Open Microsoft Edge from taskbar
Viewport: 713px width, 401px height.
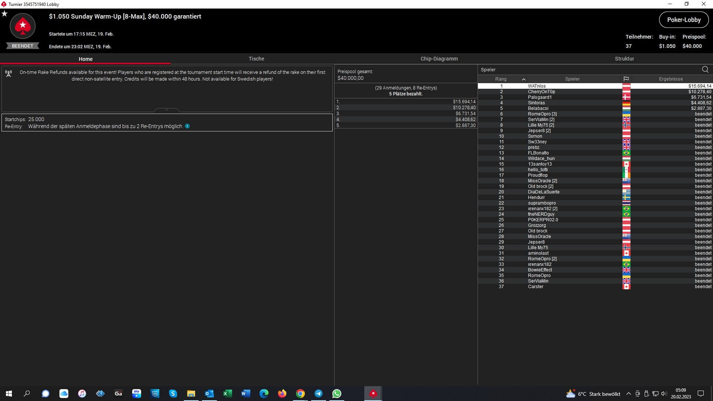point(264,394)
